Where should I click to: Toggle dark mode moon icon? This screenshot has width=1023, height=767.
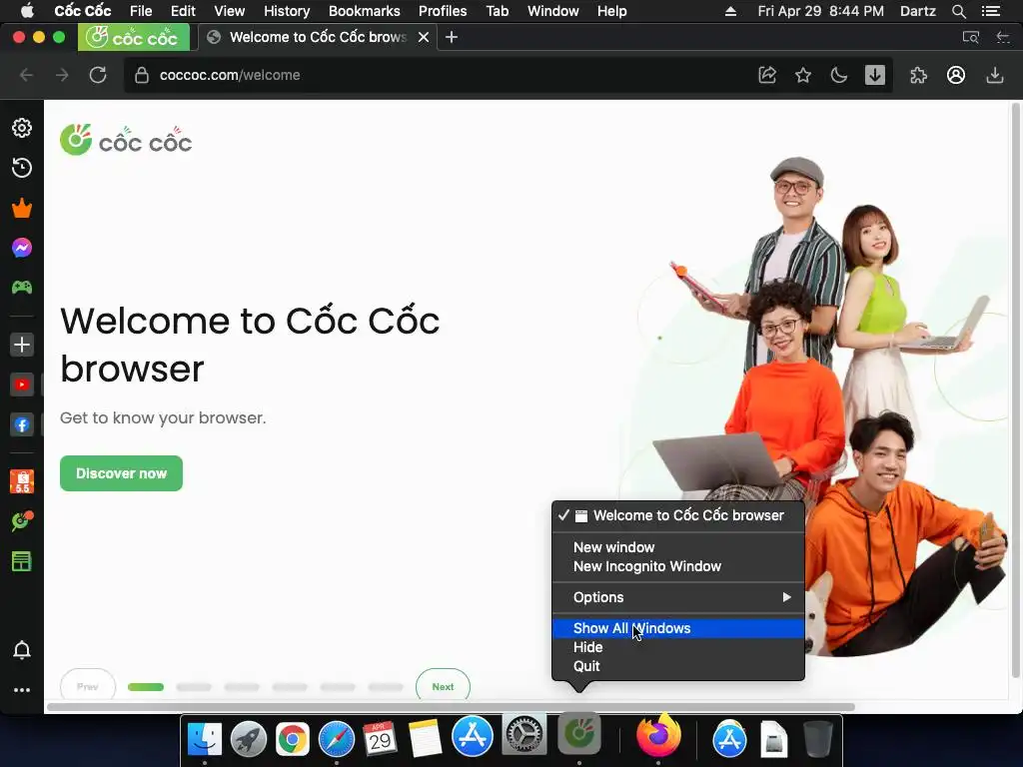[x=839, y=75]
